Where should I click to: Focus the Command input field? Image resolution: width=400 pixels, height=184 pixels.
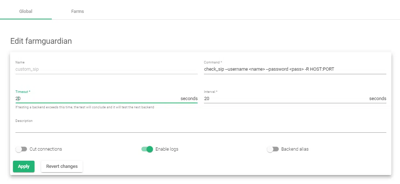pyautogui.click(x=295, y=69)
